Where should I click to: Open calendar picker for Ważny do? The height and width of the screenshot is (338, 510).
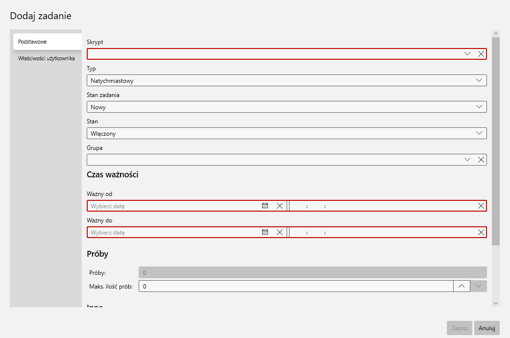[265, 232]
